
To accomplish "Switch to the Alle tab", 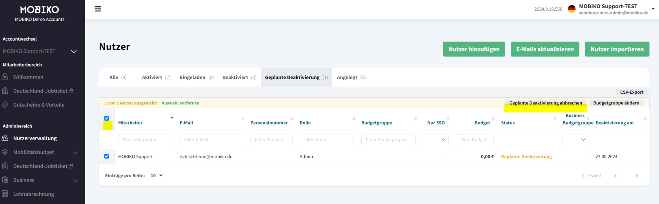I will (x=118, y=77).
